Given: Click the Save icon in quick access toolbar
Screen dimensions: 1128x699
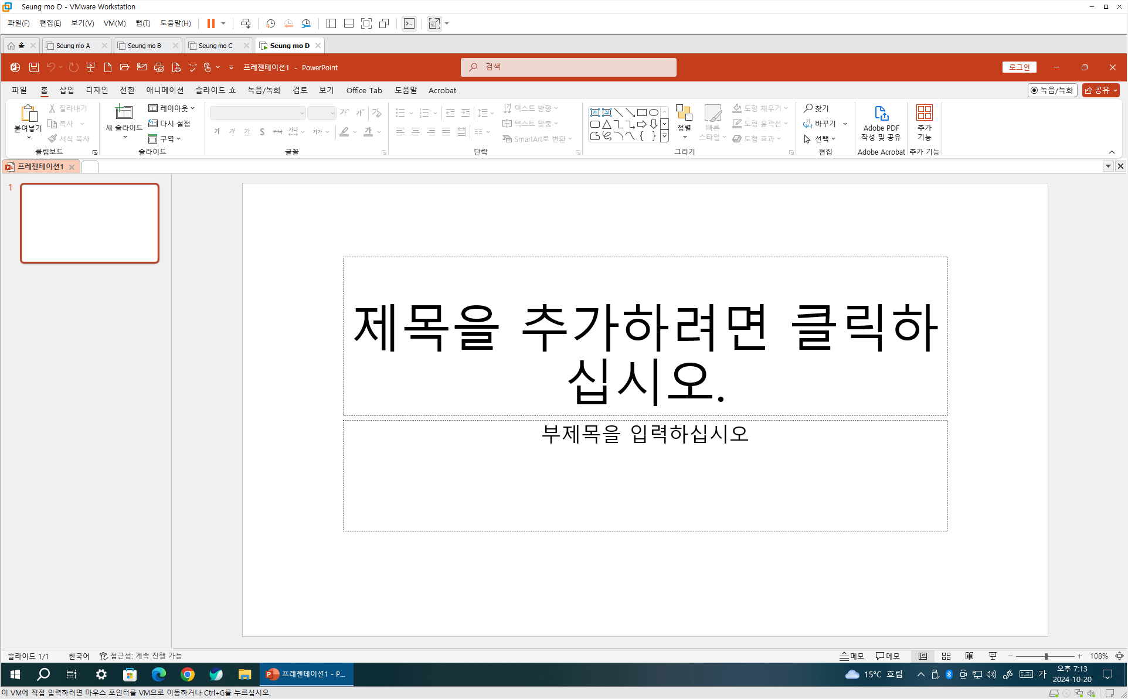Looking at the screenshot, I should click(x=34, y=67).
